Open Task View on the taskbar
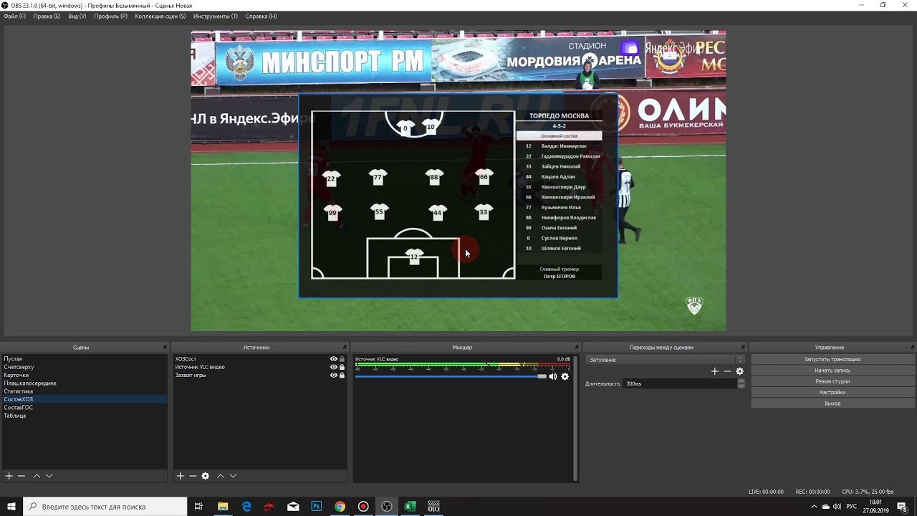Viewport: 917px width, 516px height. [x=199, y=506]
